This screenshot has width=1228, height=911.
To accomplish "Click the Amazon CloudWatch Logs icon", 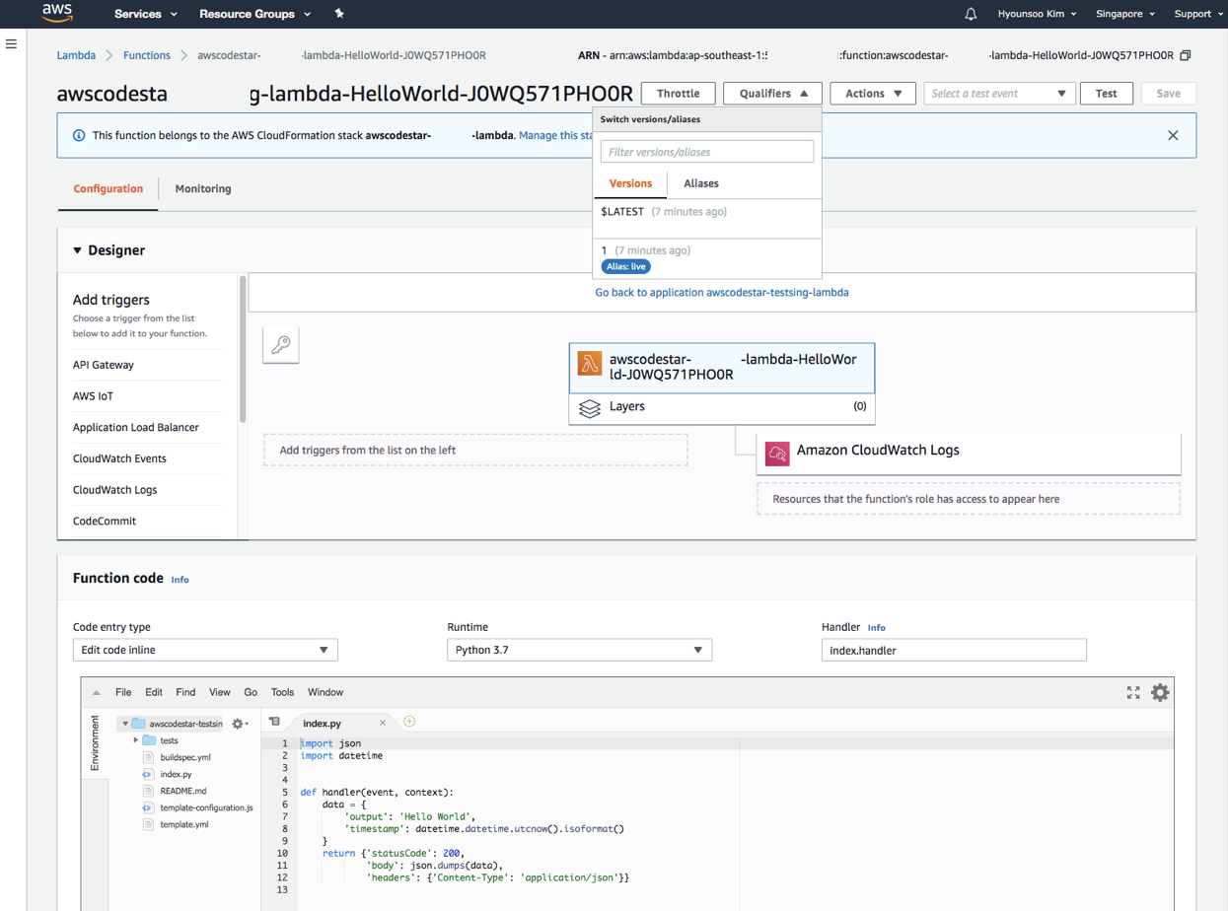I will click(777, 453).
